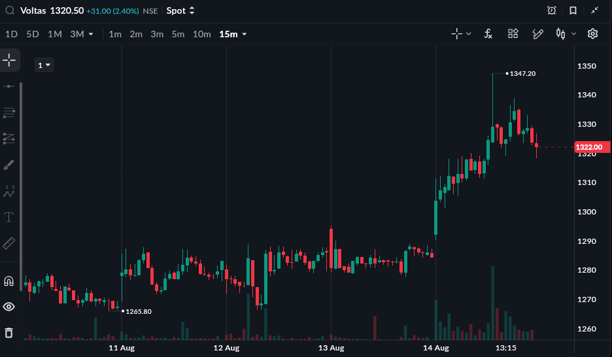
Task: Switch range to 1D
Action: pyautogui.click(x=11, y=35)
